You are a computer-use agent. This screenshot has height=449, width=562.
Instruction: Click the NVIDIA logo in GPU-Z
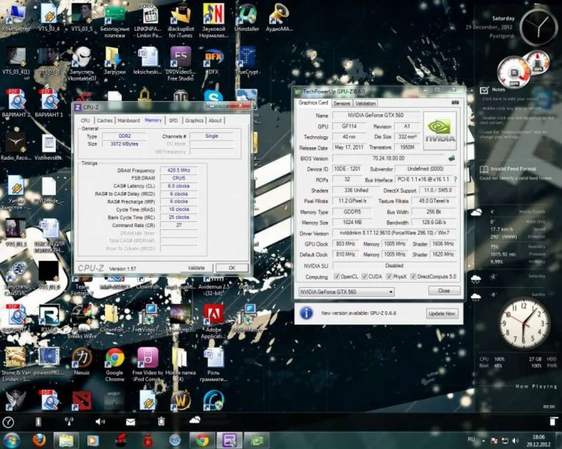click(x=440, y=131)
